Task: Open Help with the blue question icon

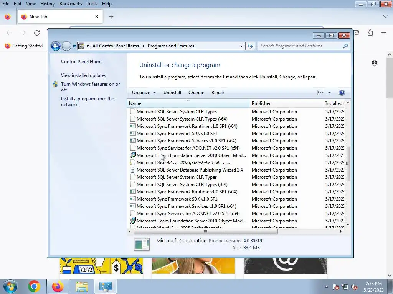Action: pyautogui.click(x=342, y=93)
